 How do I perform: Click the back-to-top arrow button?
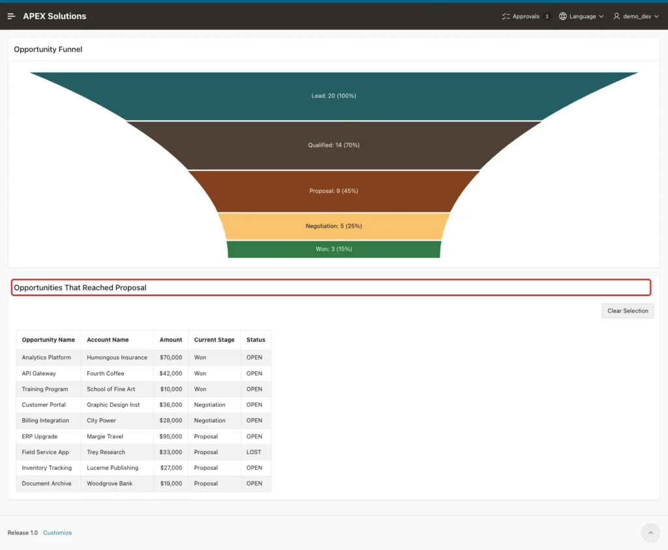pos(650,532)
